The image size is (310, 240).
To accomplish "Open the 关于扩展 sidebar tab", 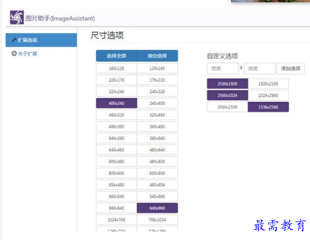I will point(41,54).
